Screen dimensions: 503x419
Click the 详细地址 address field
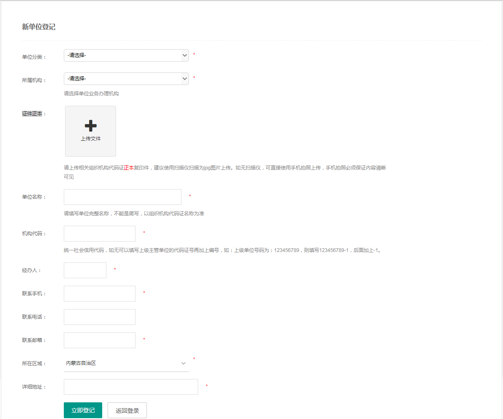coord(131,387)
